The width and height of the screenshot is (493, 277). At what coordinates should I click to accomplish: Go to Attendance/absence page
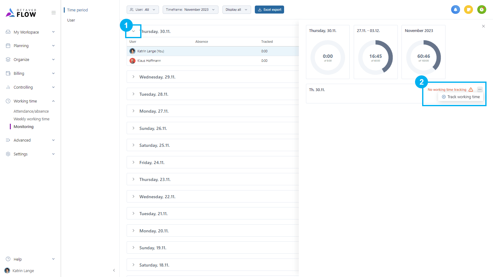click(x=31, y=111)
